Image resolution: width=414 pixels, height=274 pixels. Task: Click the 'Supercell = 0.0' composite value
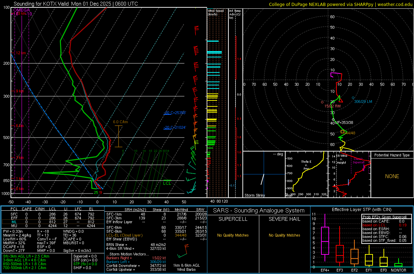click(85, 256)
